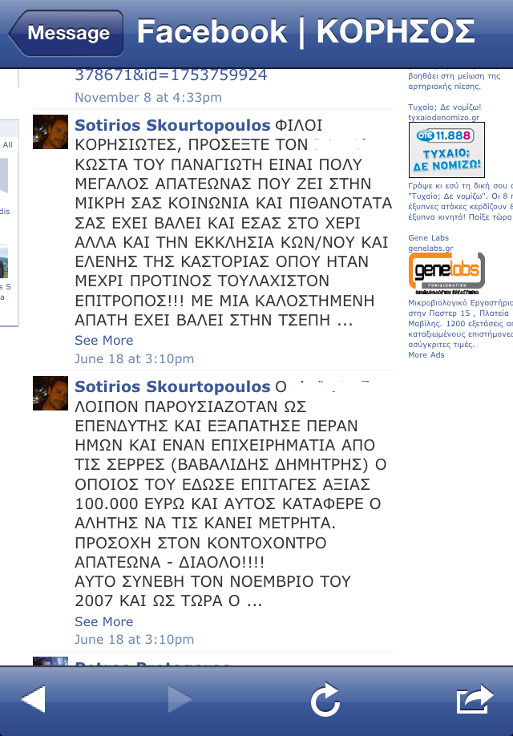Click the link ending in id=1753759924

pyautogui.click(x=171, y=75)
